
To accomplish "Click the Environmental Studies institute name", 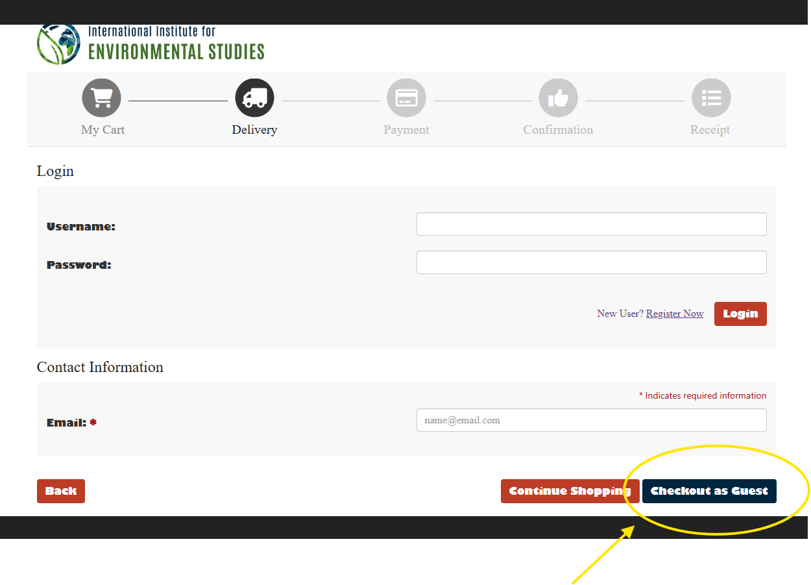I will point(176,51).
